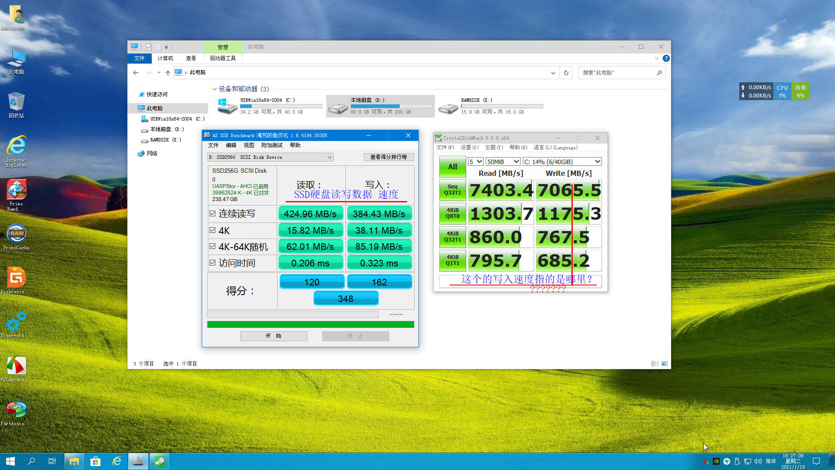The height and width of the screenshot is (470, 835).
Task: Open the Explorer recent locations dropdown arrow
Action: click(159, 73)
